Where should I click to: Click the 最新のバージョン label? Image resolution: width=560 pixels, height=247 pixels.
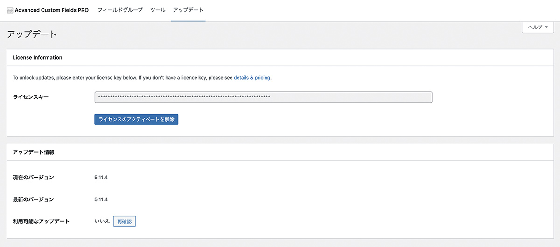click(33, 199)
